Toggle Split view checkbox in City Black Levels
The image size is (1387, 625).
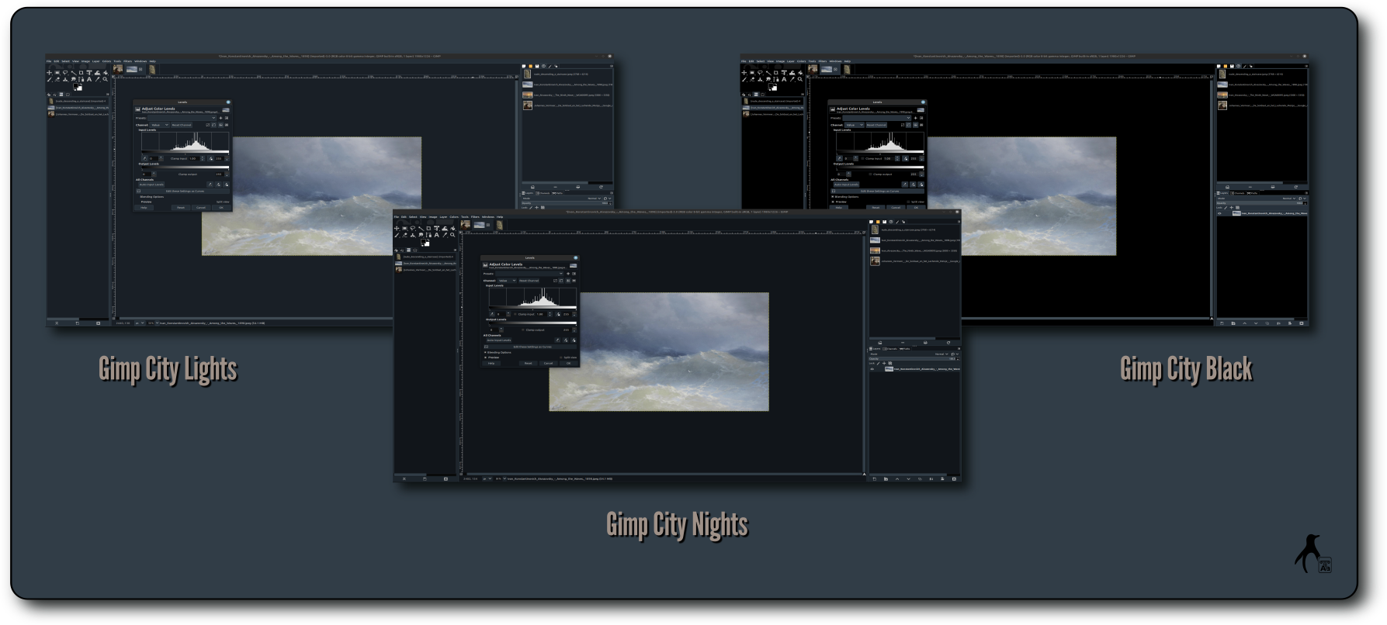pyautogui.click(x=908, y=202)
